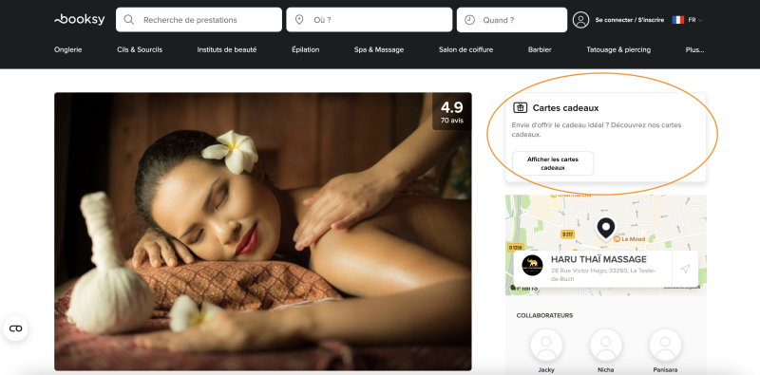Open Jacky's collaborator avatar
Image resolution: width=760 pixels, height=375 pixels.
(546, 345)
